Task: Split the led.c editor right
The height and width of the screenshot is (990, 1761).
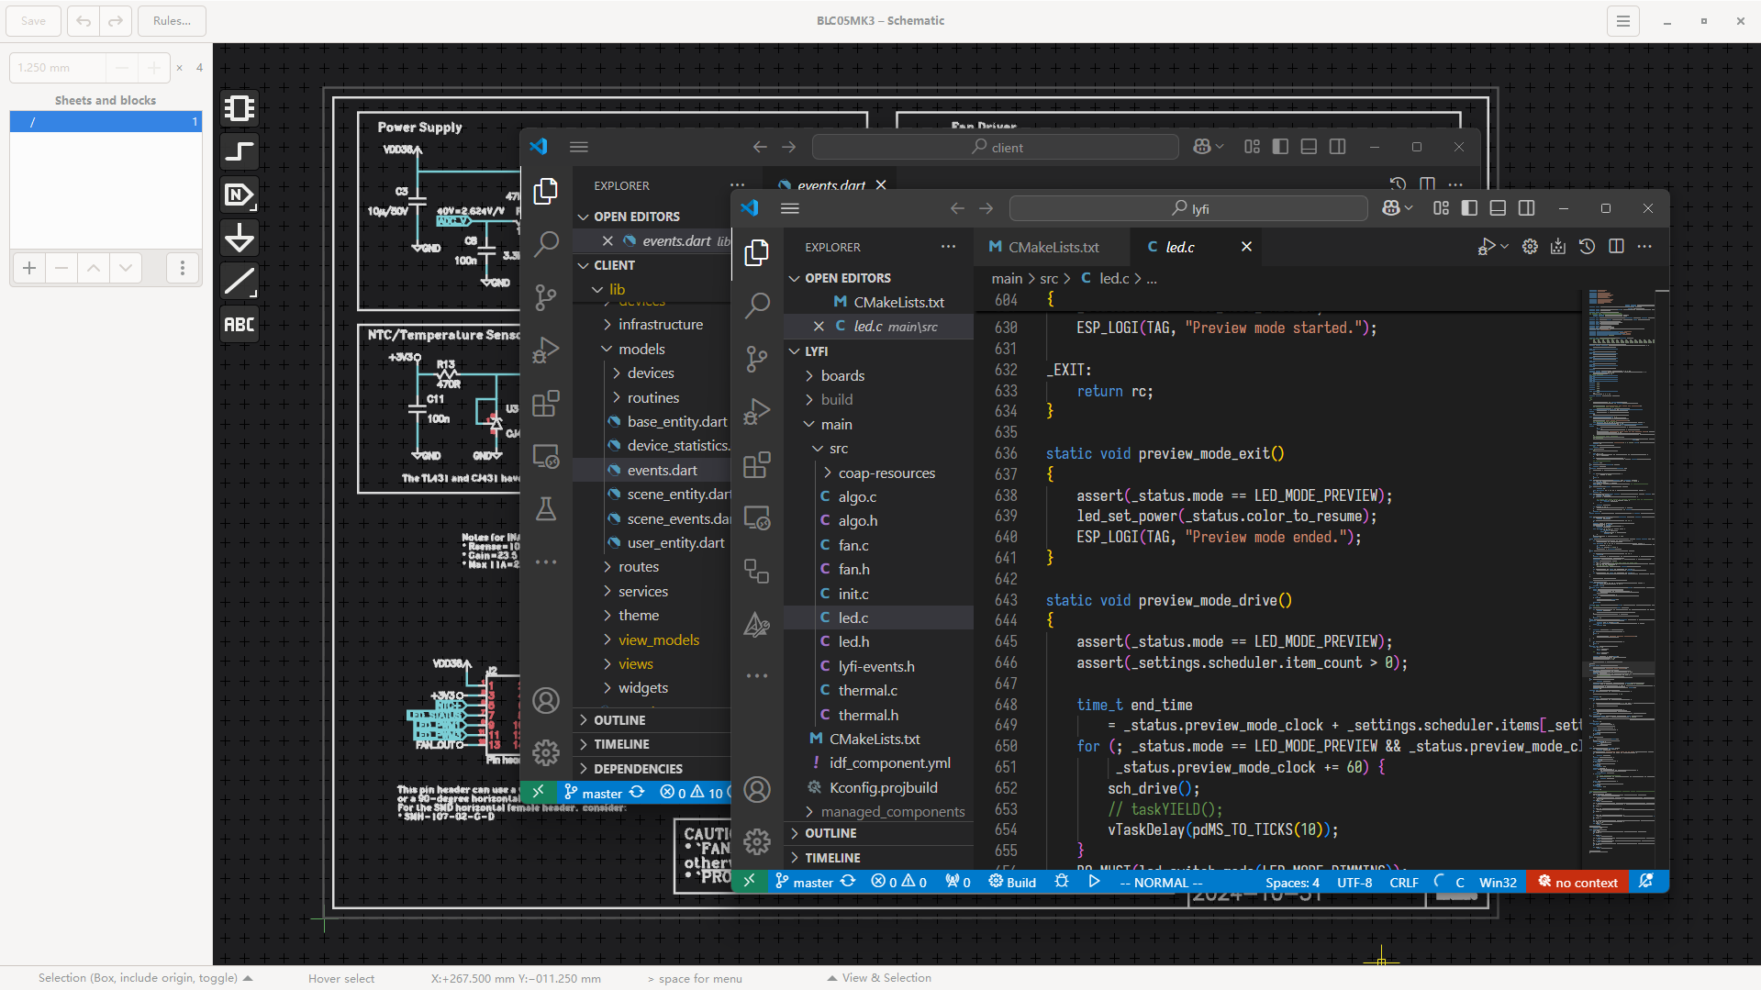Action: (x=1617, y=247)
